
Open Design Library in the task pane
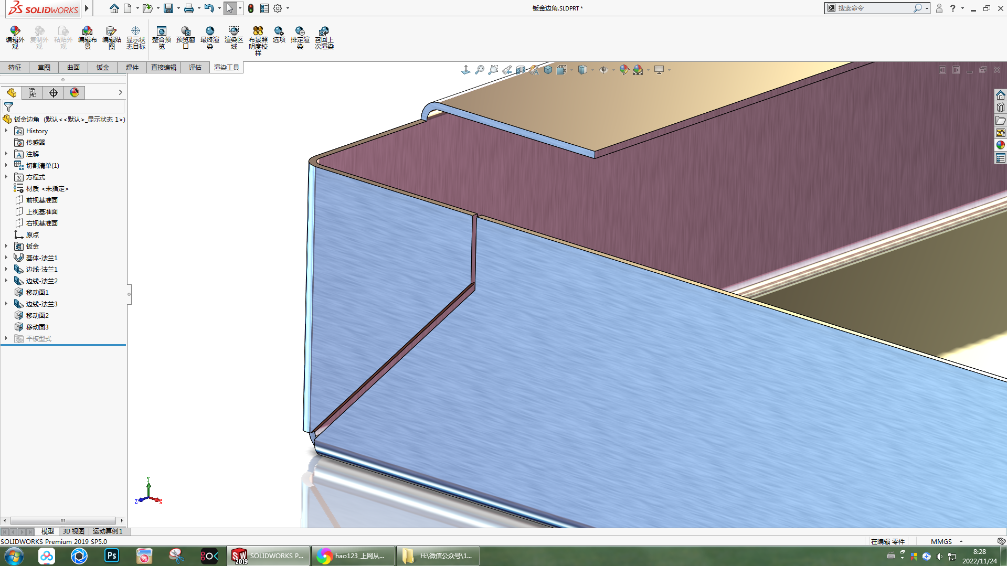click(1001, 108)
